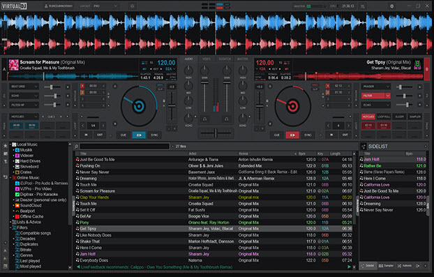Select the LOOP ROLL pad mode tab
The height and width of the screenshot is (277, 434).
(384, 117)
